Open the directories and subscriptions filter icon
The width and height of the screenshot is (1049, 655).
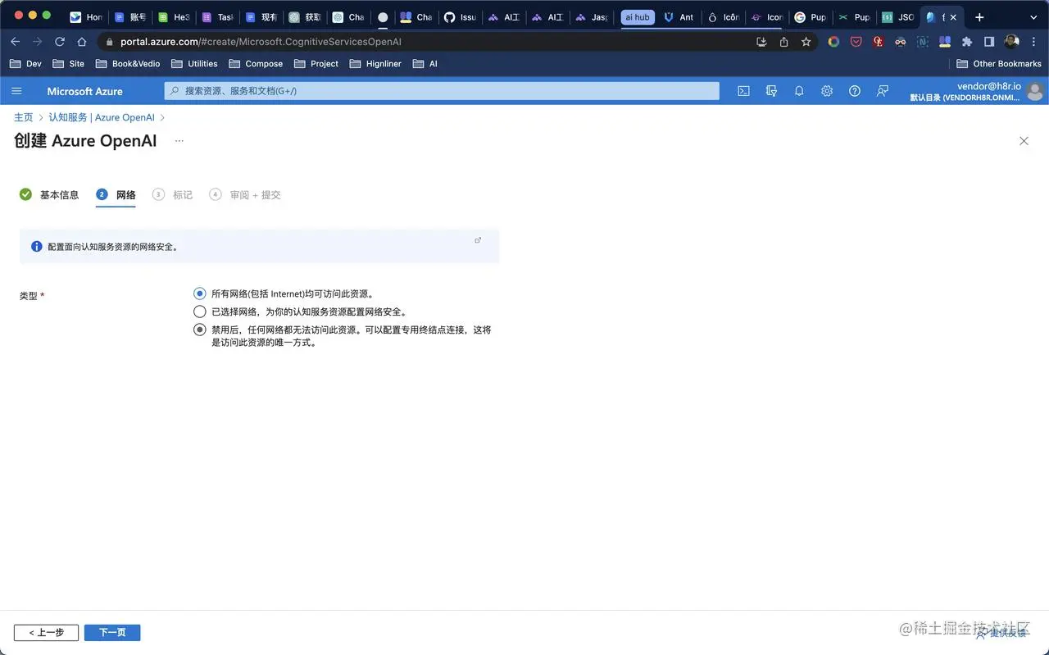[771, 91]
